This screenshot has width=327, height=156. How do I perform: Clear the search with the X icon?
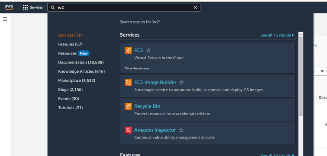pyautogui.click(x=195, y=7)
